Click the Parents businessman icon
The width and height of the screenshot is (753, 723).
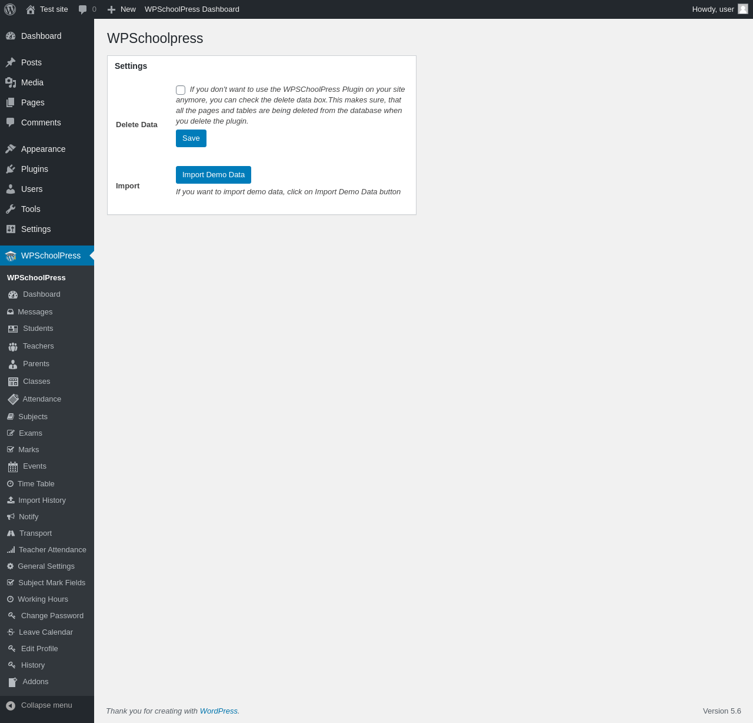13,364
